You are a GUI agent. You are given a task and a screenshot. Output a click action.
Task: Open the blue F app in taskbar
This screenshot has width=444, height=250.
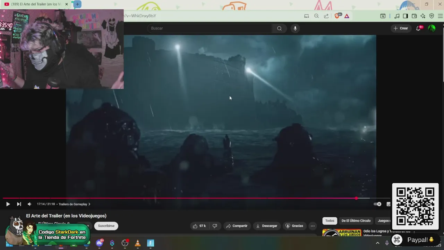(x=151, y=243)
